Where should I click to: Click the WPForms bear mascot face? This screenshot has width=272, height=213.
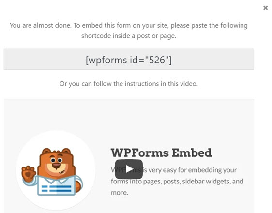(56, 164)
